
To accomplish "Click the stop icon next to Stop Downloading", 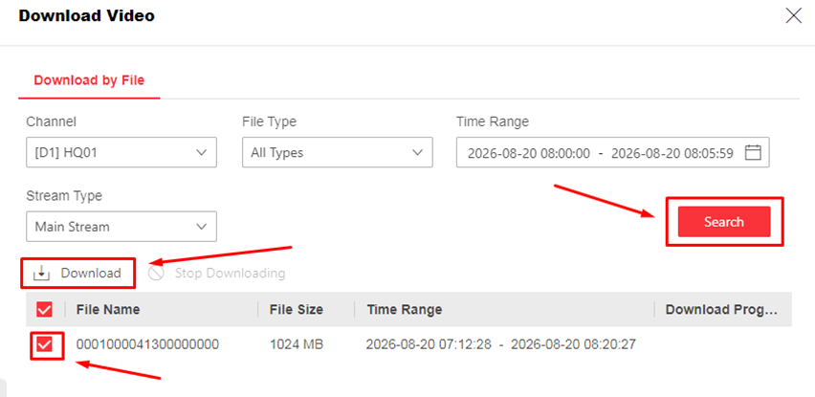I will coord(156,273).
